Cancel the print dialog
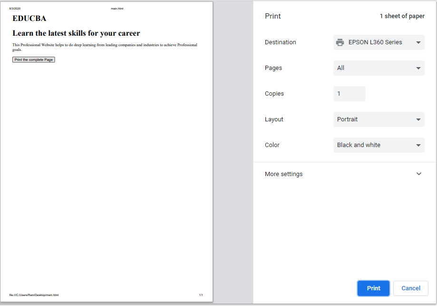This screenshot has width=437, height=306. [410, 288]
